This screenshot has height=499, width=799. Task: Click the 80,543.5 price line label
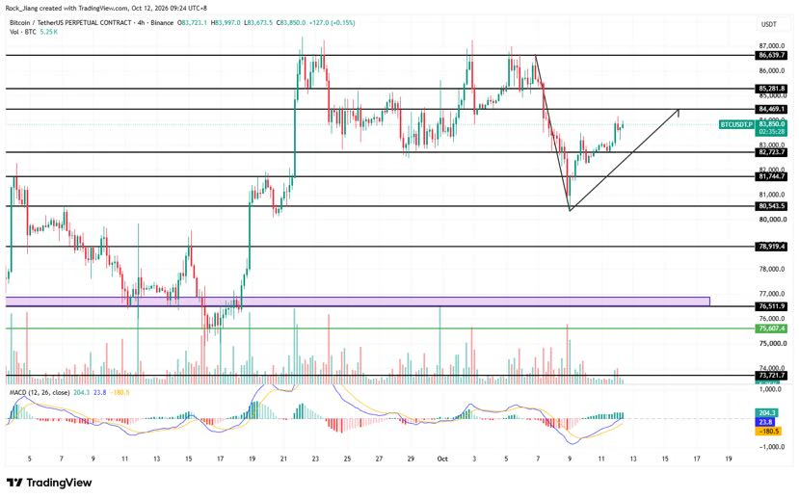pos(771,206)
